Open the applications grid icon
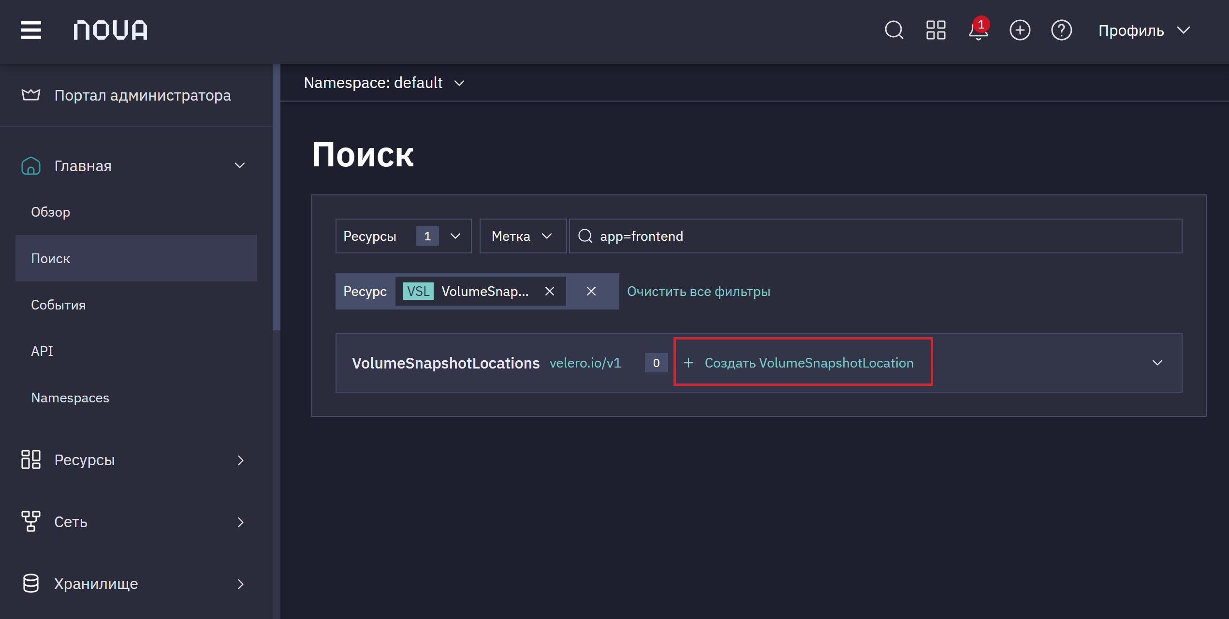Image resolution: width=1229 pixels, height=619 pixels. 936,30
